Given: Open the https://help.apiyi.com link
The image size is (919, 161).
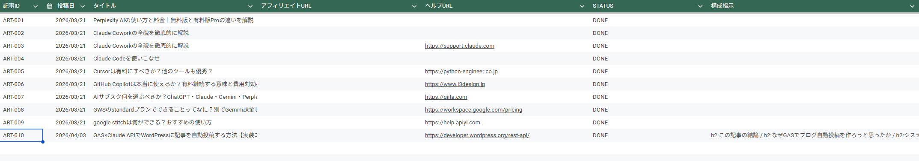Looking at the screenshot, I should (452, 123).
